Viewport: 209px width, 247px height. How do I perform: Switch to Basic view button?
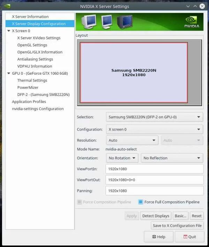pyautogui.click(x=180, y=216)
